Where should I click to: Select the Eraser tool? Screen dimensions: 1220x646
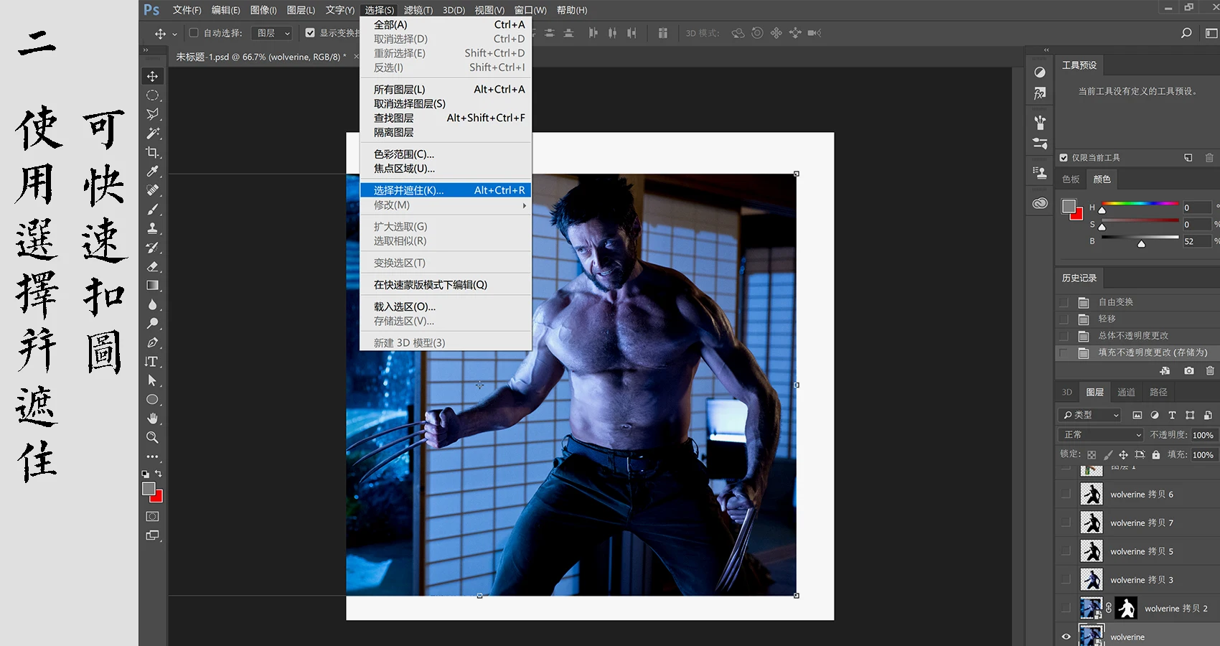pyautogui.click(x=152, y=266)
